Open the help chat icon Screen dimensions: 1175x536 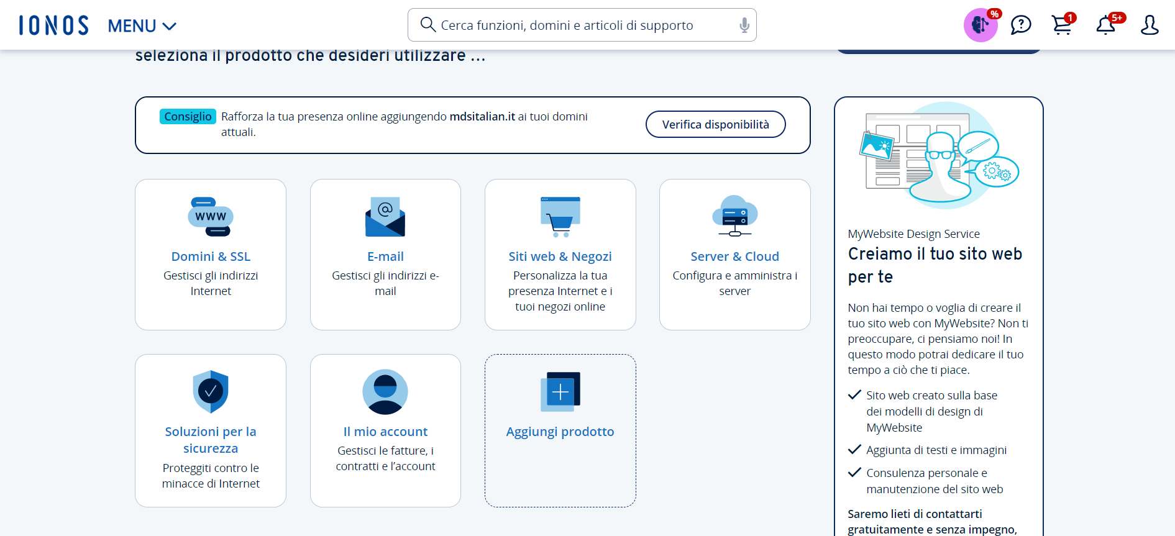[x=1020, y=25]
